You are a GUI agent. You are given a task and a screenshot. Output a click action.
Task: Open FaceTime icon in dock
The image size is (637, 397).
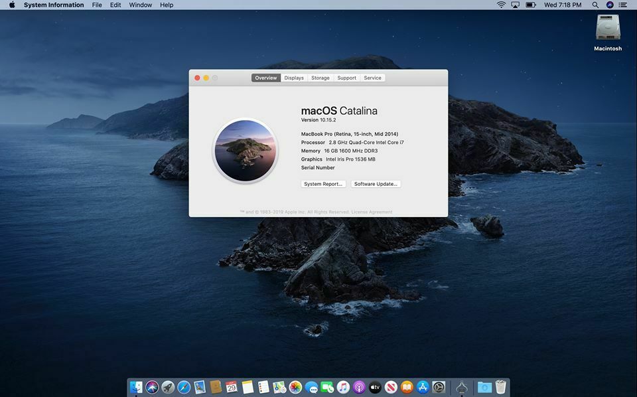click(327, 387)
